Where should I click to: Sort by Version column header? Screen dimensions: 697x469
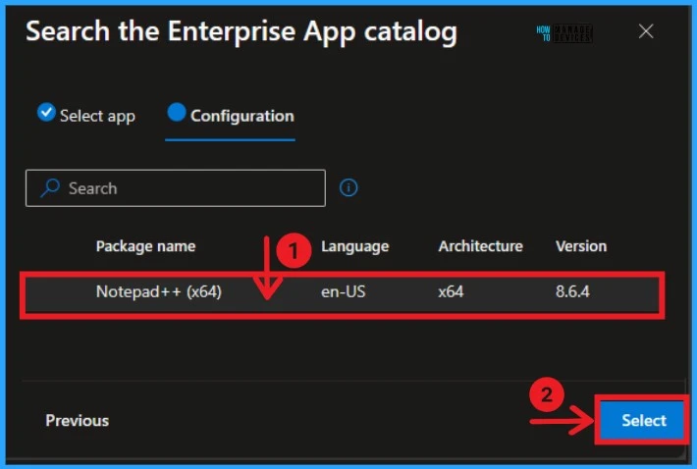[581, 246]
